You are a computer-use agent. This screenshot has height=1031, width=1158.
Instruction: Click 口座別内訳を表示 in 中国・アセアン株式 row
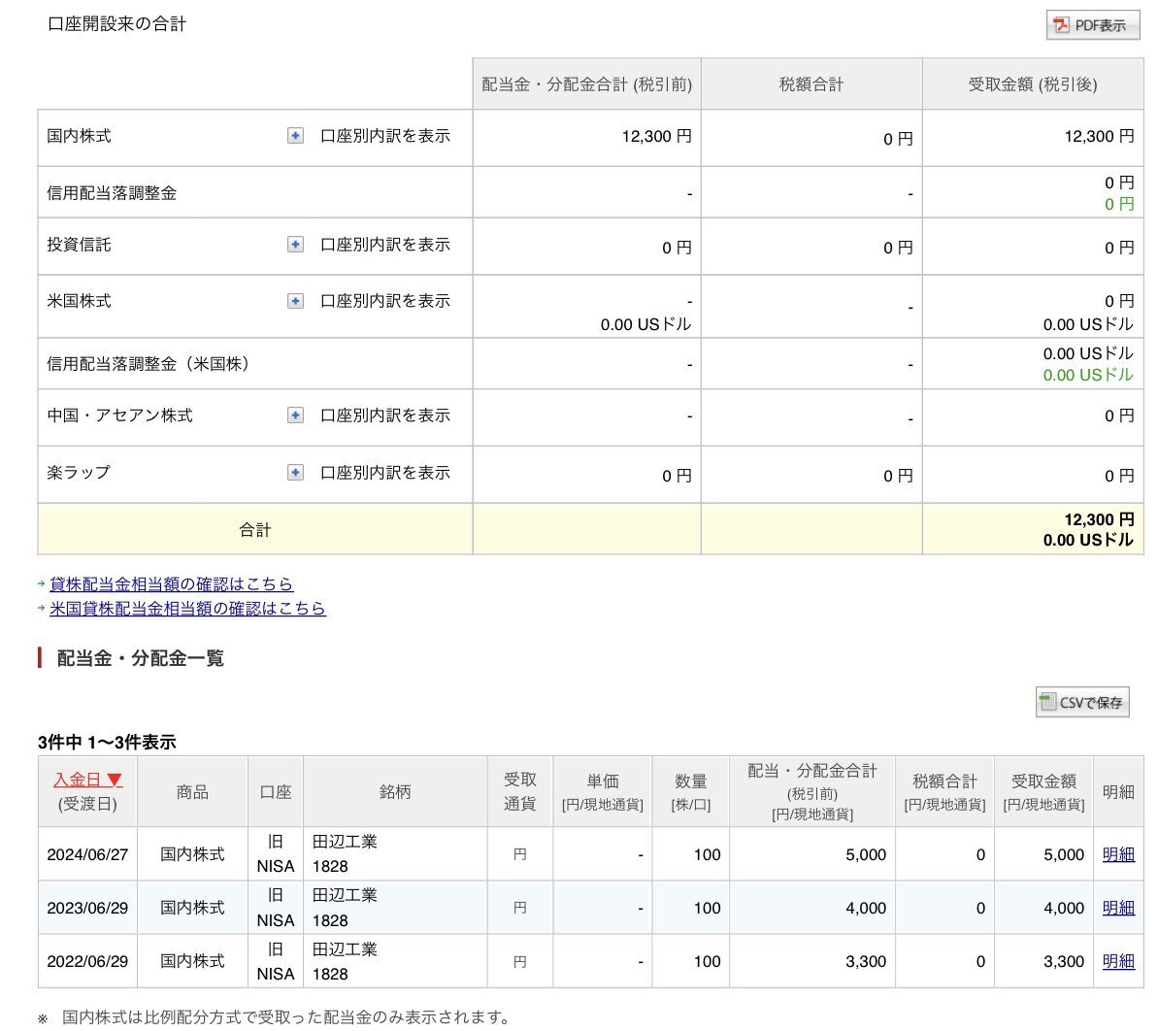coord(384,416)
